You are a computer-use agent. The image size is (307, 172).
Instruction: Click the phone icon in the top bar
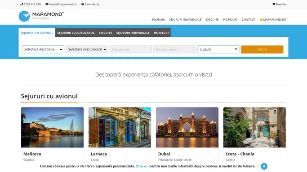(22, 4)
